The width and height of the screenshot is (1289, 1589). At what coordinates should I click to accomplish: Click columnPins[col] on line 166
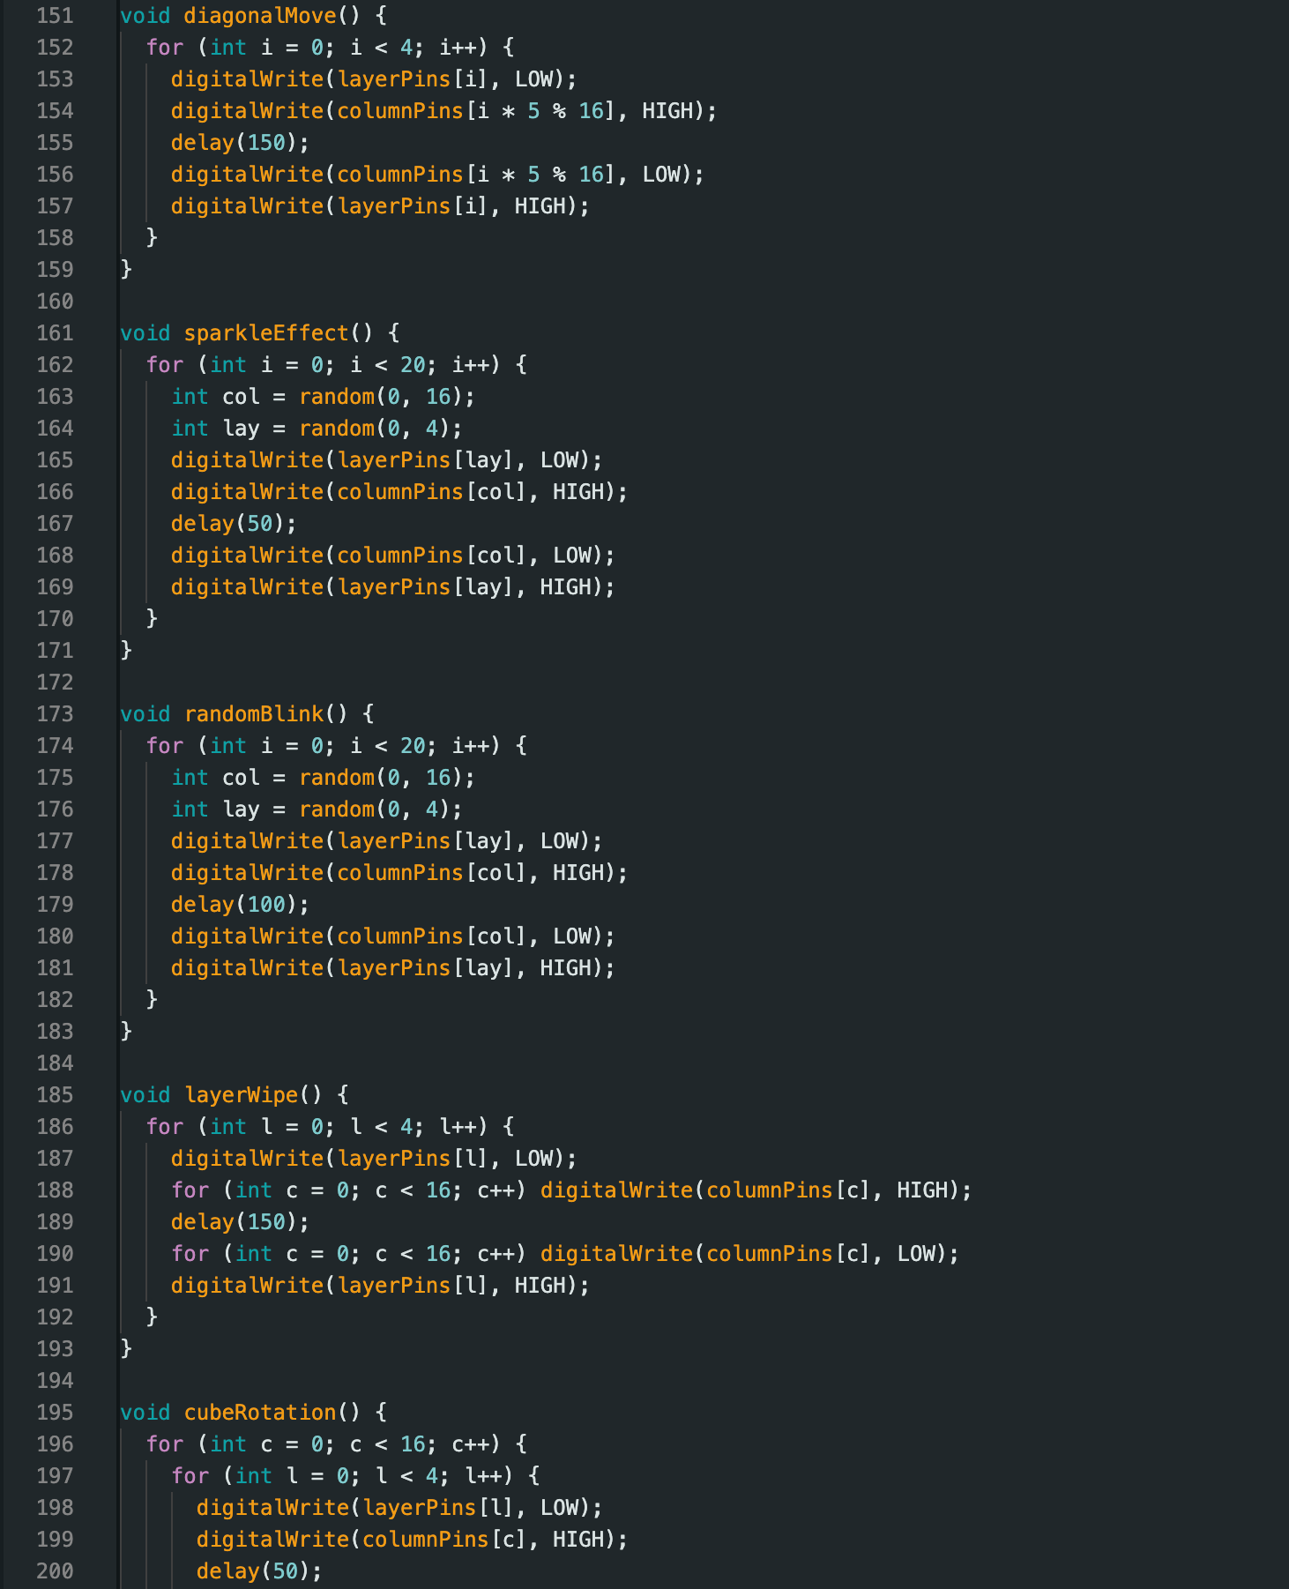pos(432,492)
